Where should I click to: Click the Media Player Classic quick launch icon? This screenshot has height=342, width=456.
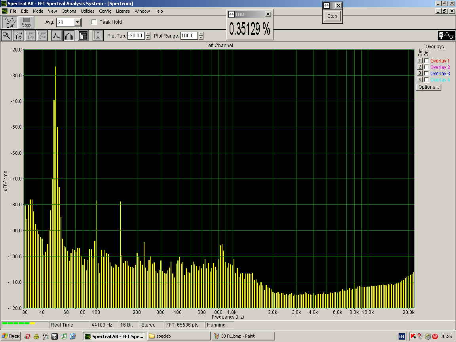pos(46,336)
